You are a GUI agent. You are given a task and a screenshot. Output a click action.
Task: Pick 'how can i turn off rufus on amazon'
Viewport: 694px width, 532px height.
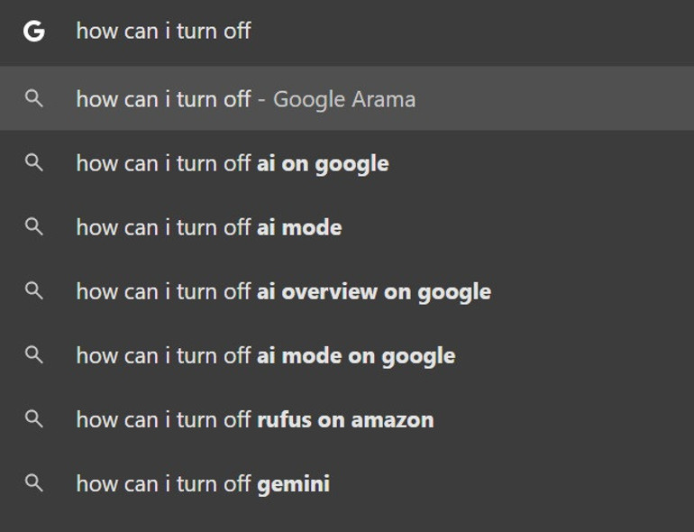pyautogui.click(x=254, y=420)
